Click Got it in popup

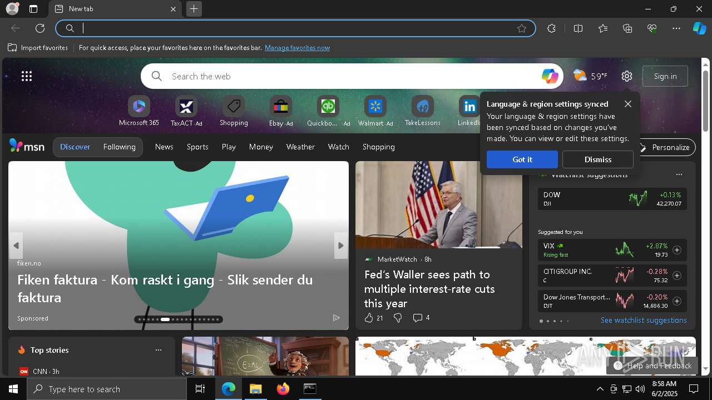[x=522, y=159]
